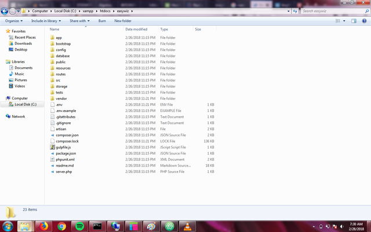Screen dimensions: 371x232
Task: Click the readme.md file icon
Action: [x=52, y=165]
